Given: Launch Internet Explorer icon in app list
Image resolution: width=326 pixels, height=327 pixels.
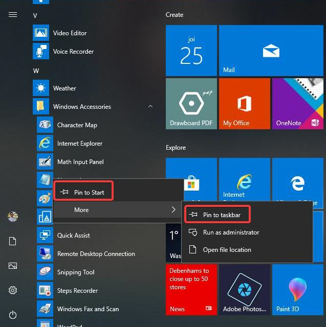Looking at the screenshot, I should (45, 143).
